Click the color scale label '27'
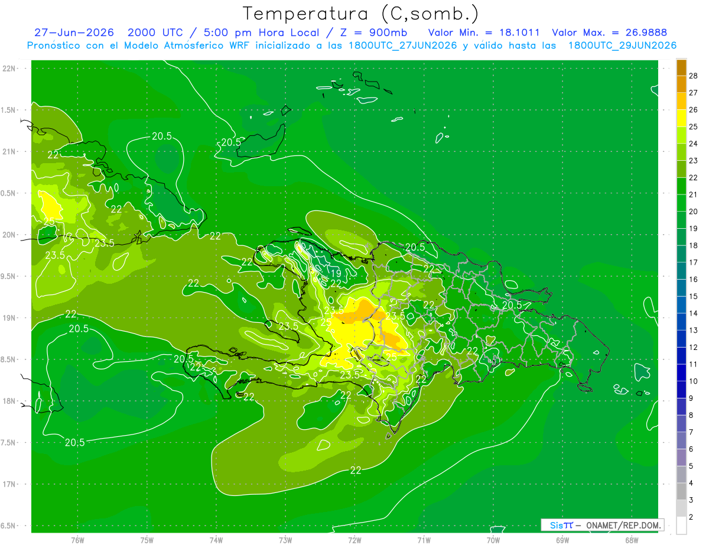The height and width of the screenshot is (548, 709). click(694, 93)
